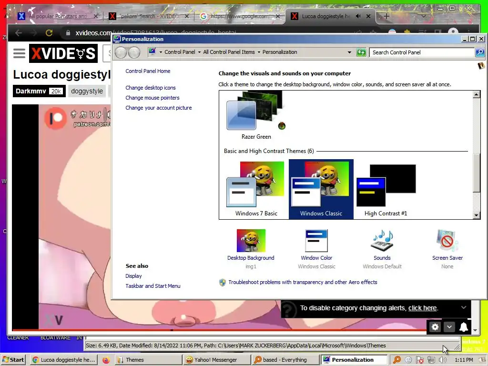Click the browser reload button
Screen dimensions: 488x366
49,33
